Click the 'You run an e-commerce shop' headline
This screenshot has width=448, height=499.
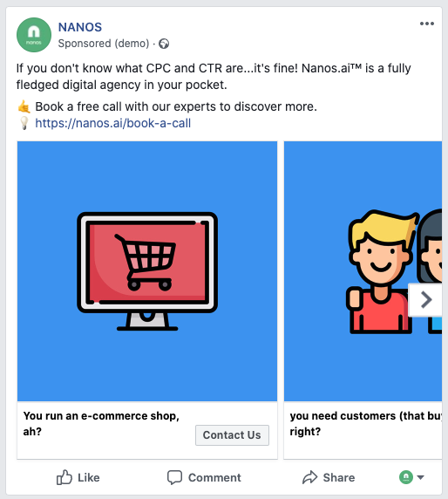point(101,424)
